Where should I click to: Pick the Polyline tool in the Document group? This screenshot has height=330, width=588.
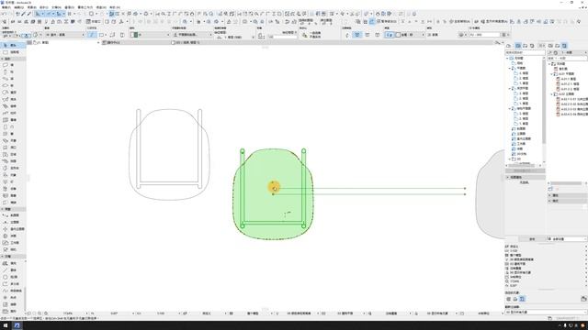13,284
